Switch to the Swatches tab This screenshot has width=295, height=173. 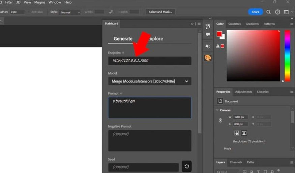(234, 24)
